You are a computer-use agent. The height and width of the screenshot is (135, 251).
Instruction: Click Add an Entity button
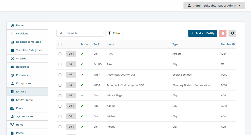click(x=203, y=33)
